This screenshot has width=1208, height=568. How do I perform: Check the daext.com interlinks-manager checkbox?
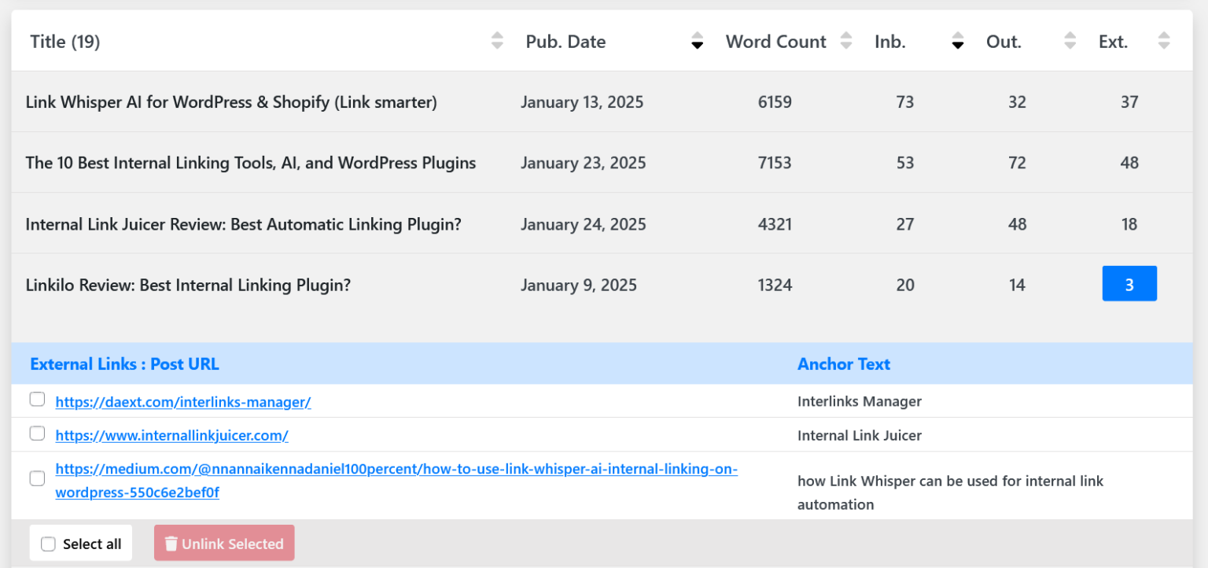coord(37,399)
